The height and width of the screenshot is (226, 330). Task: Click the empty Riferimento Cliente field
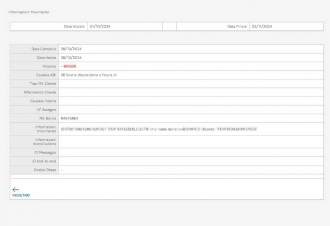190,92
